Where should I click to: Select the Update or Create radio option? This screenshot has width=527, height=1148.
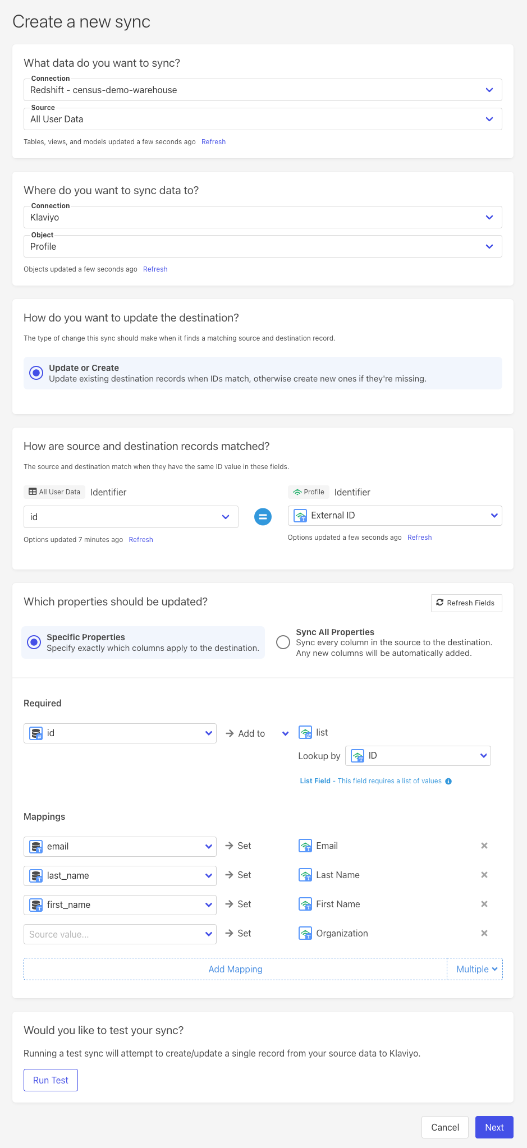36,373
